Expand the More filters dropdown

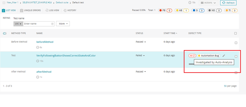pyautogui.click(x=63, y=24)
